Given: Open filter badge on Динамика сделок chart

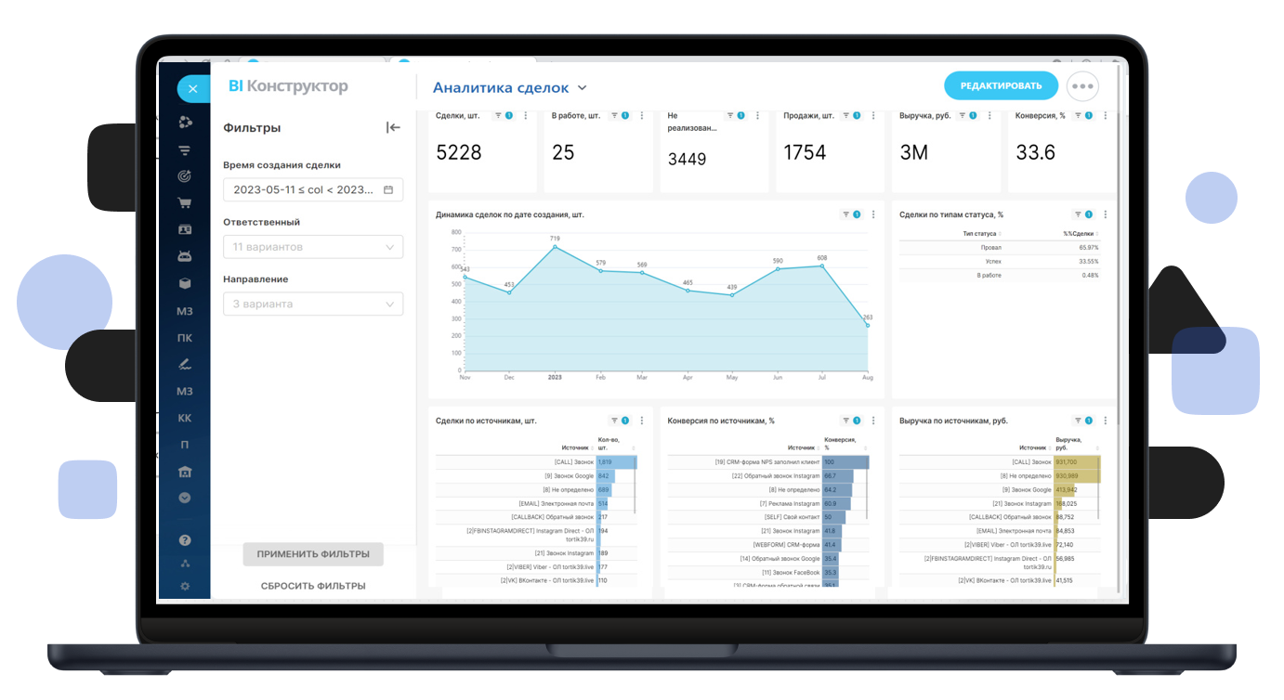Looking at the screenshot, I should [x=852, y=214].
